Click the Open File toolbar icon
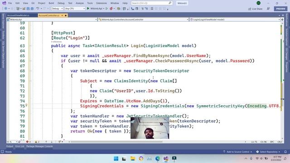Image resolution: width=290 pixels, height=163 pixels. point(24,9)
